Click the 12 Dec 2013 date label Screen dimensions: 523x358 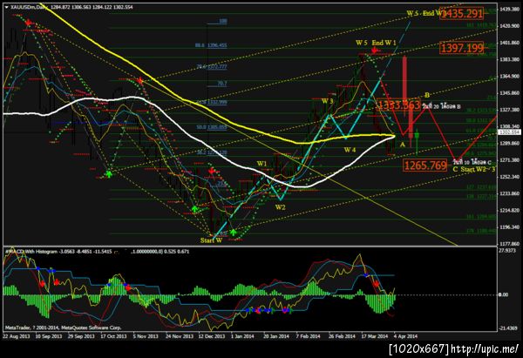tap(212, 336)
